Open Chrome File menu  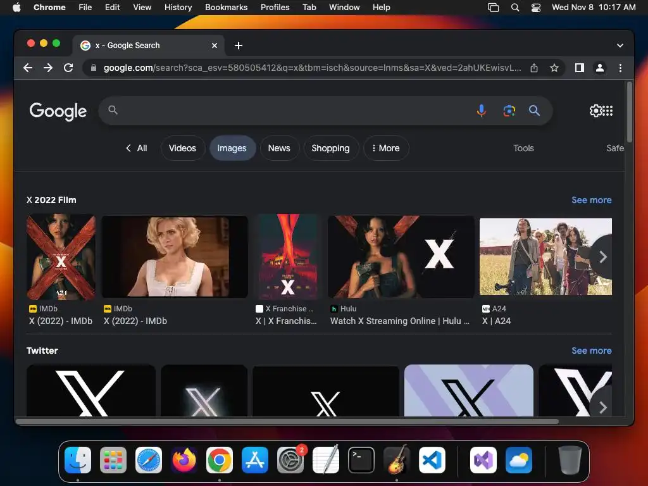point(85,7)
